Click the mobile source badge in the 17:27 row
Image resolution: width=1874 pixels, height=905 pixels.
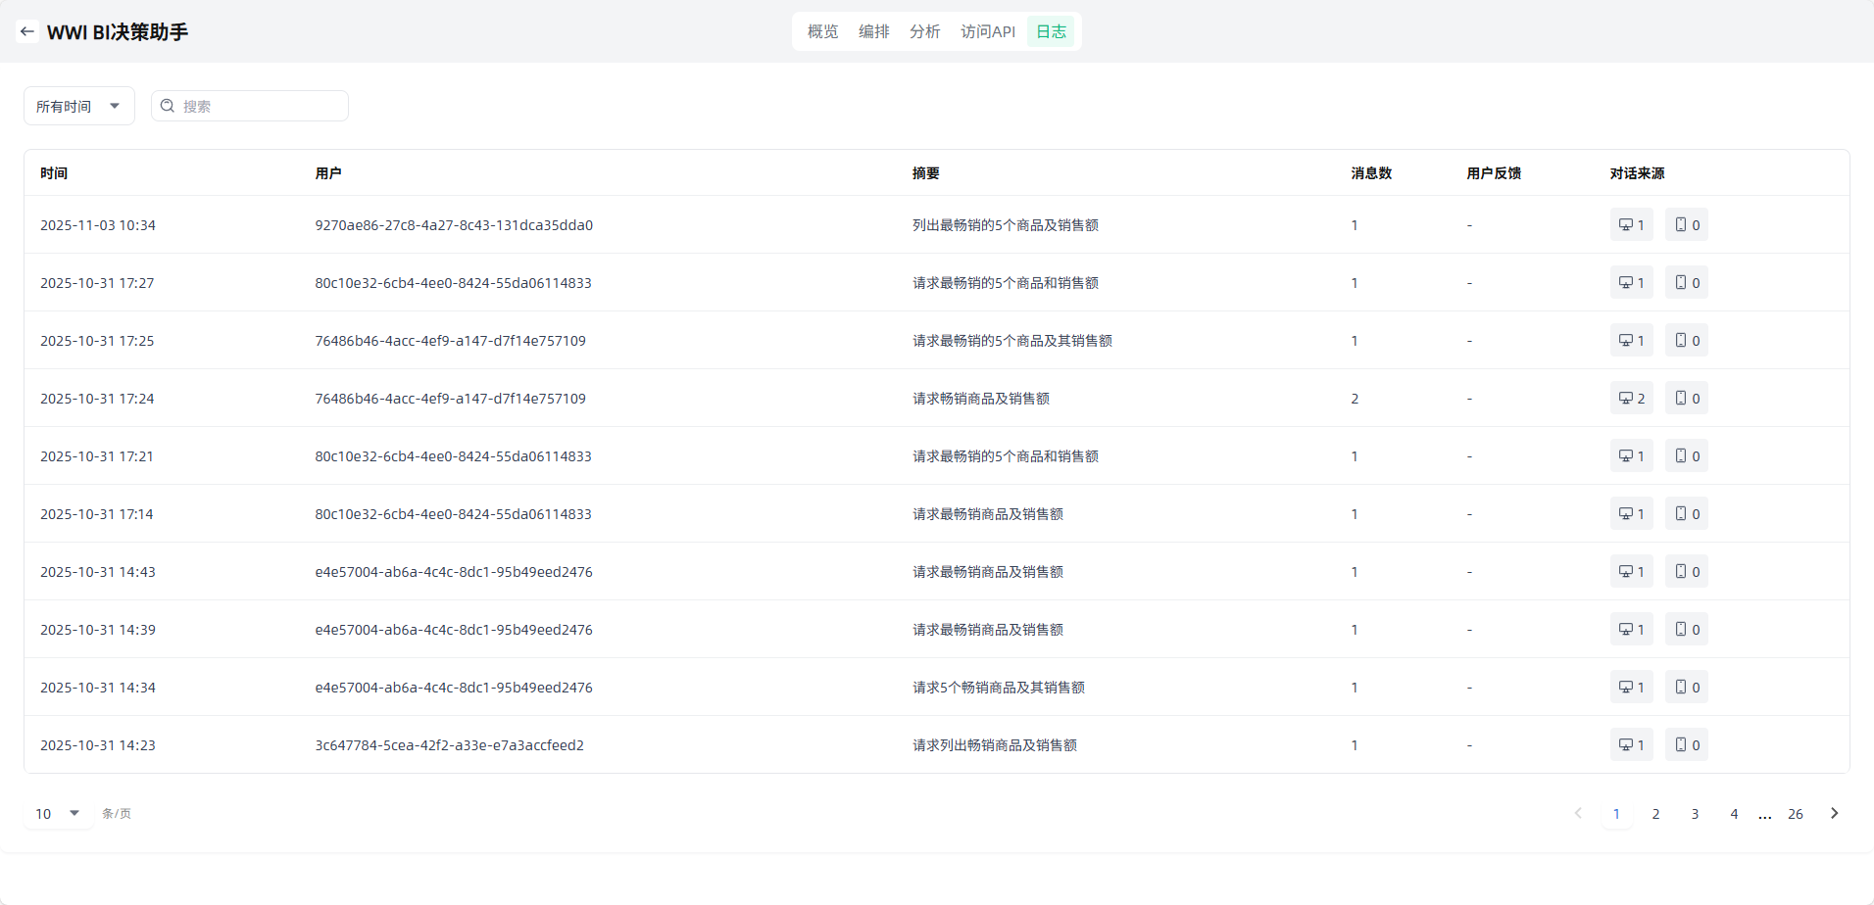(x=1686, y=283)
